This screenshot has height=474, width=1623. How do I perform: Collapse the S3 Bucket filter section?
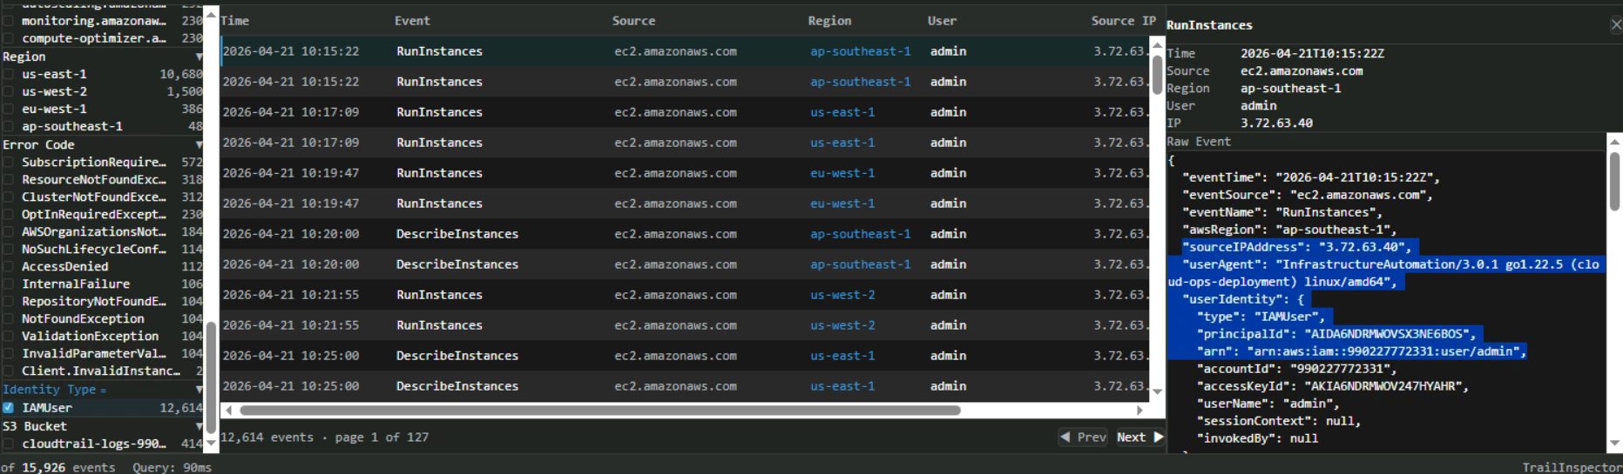[x=199, y=427]
